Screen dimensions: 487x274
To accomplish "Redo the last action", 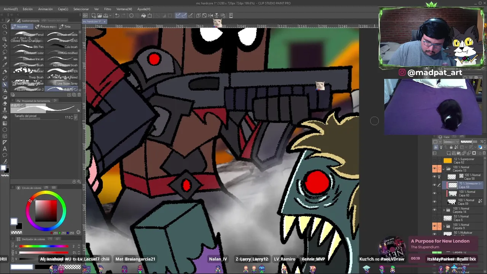I will coord(123,16).
